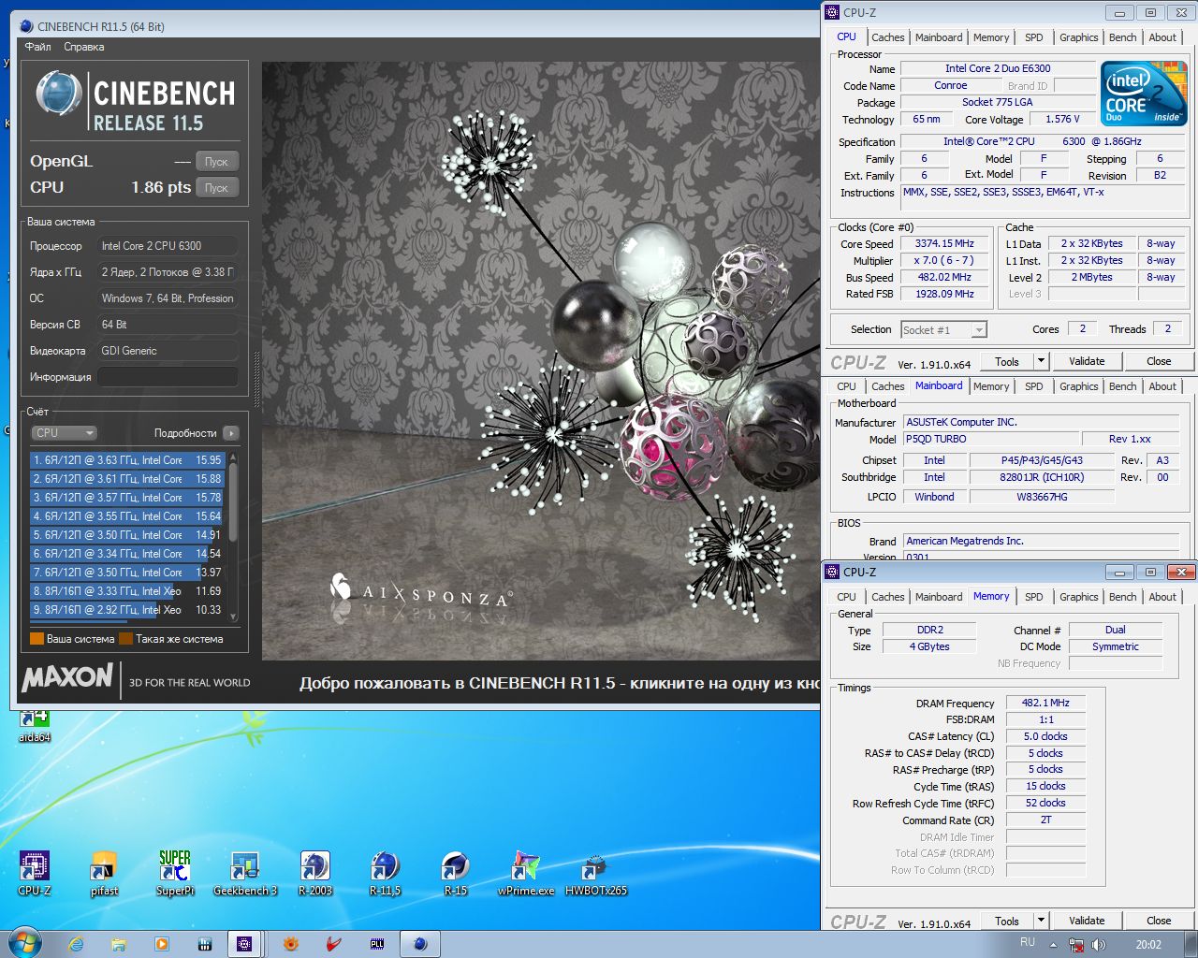The image size is (1198, 958).
Task: Open the CPU-Z desktop shortcut
Action: [35, 874]
